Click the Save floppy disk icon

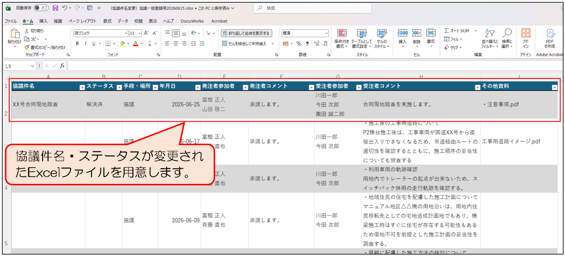(55, 8)
